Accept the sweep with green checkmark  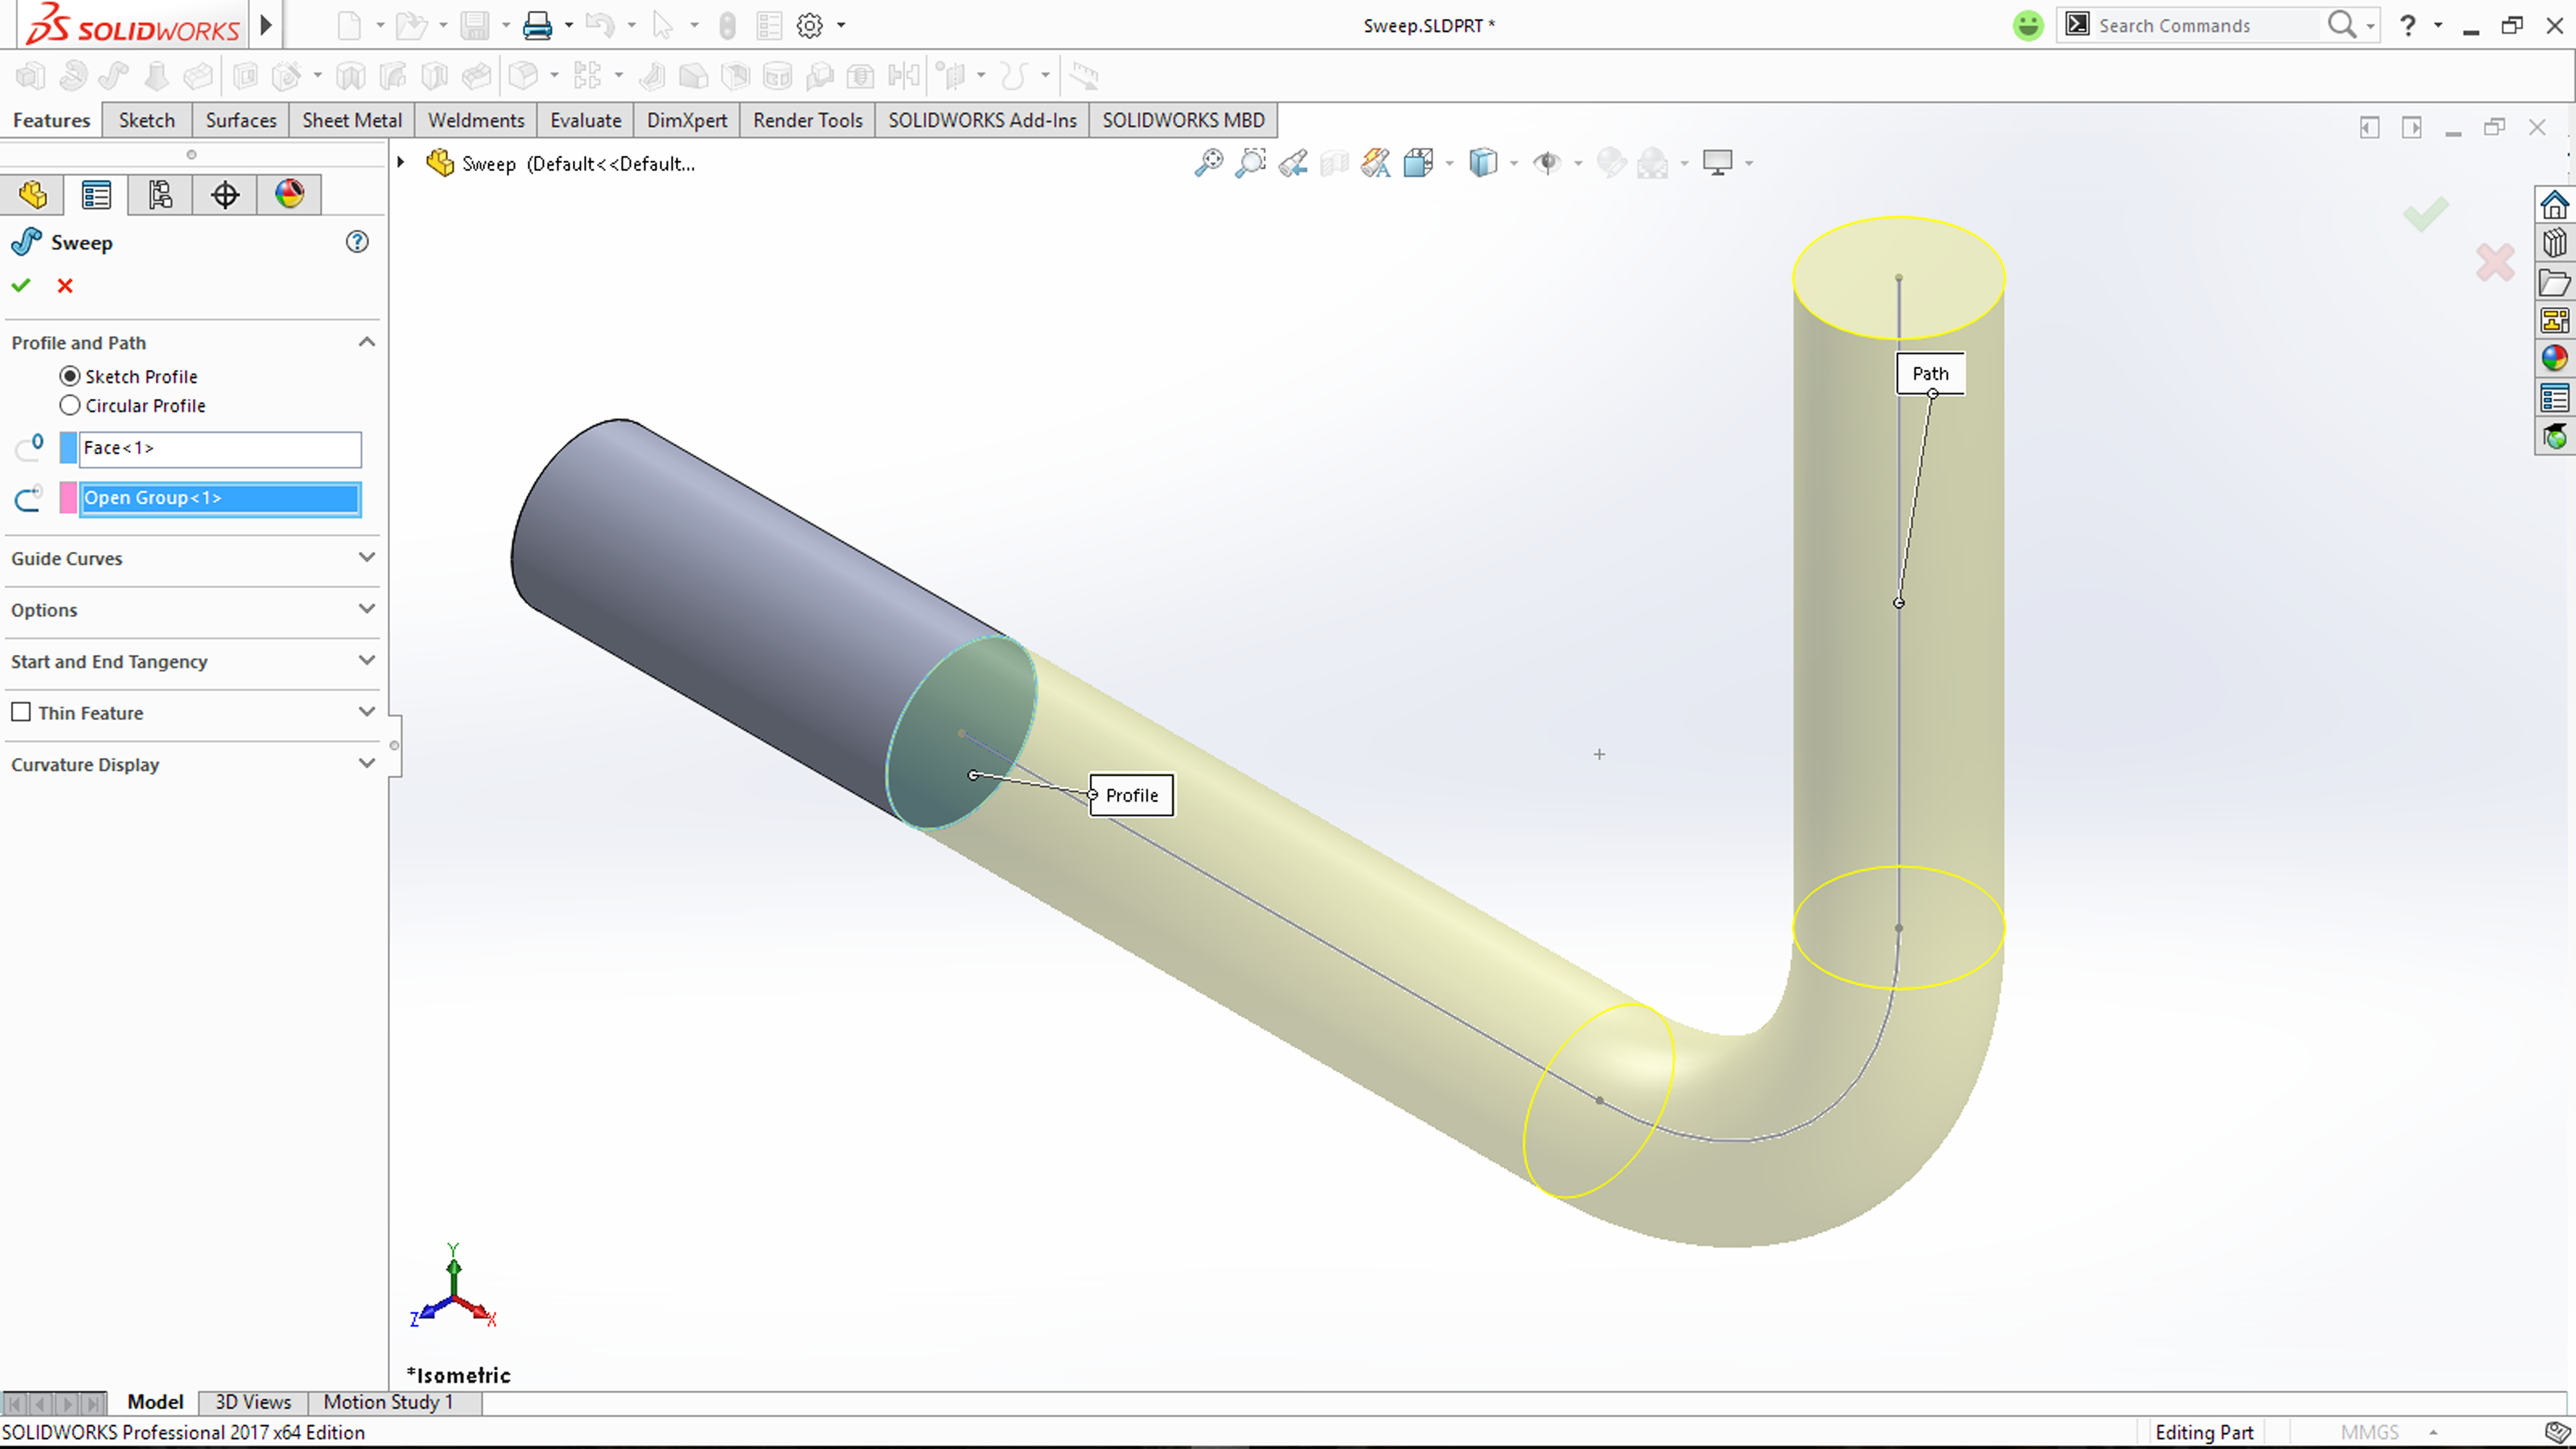point(21,286)
